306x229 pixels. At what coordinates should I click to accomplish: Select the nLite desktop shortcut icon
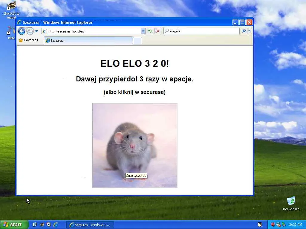click(x=11, y=33)
